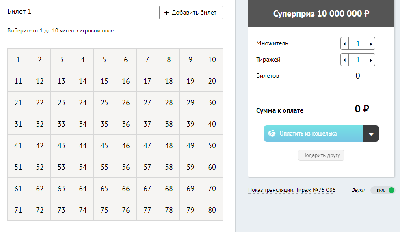Viewport: 400px width, 232px height.
Task: Select number 25 in the game field
Action: coord(104,102)
